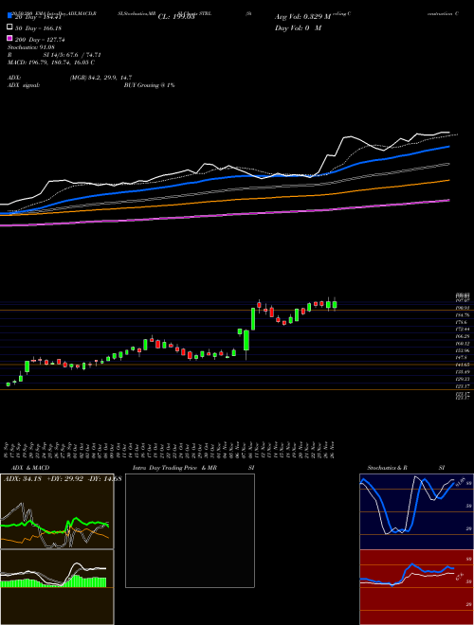Click the blue 20 Day EMA legend swatch
This screenshot has height=625, width=474.
point(9,16)
